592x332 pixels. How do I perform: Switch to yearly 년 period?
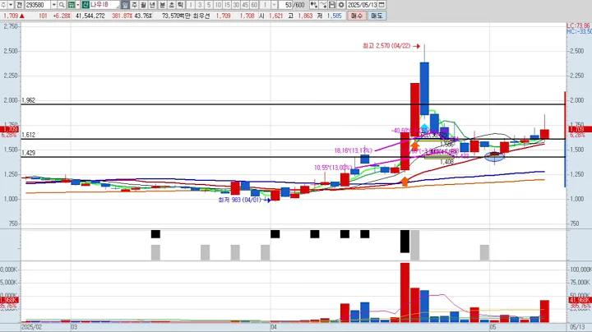coord(153,5)
